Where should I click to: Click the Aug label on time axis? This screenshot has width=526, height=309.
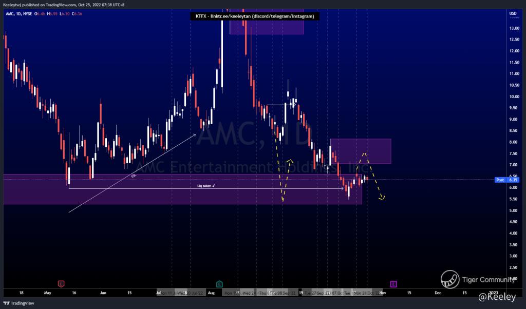tap(211, 293)
